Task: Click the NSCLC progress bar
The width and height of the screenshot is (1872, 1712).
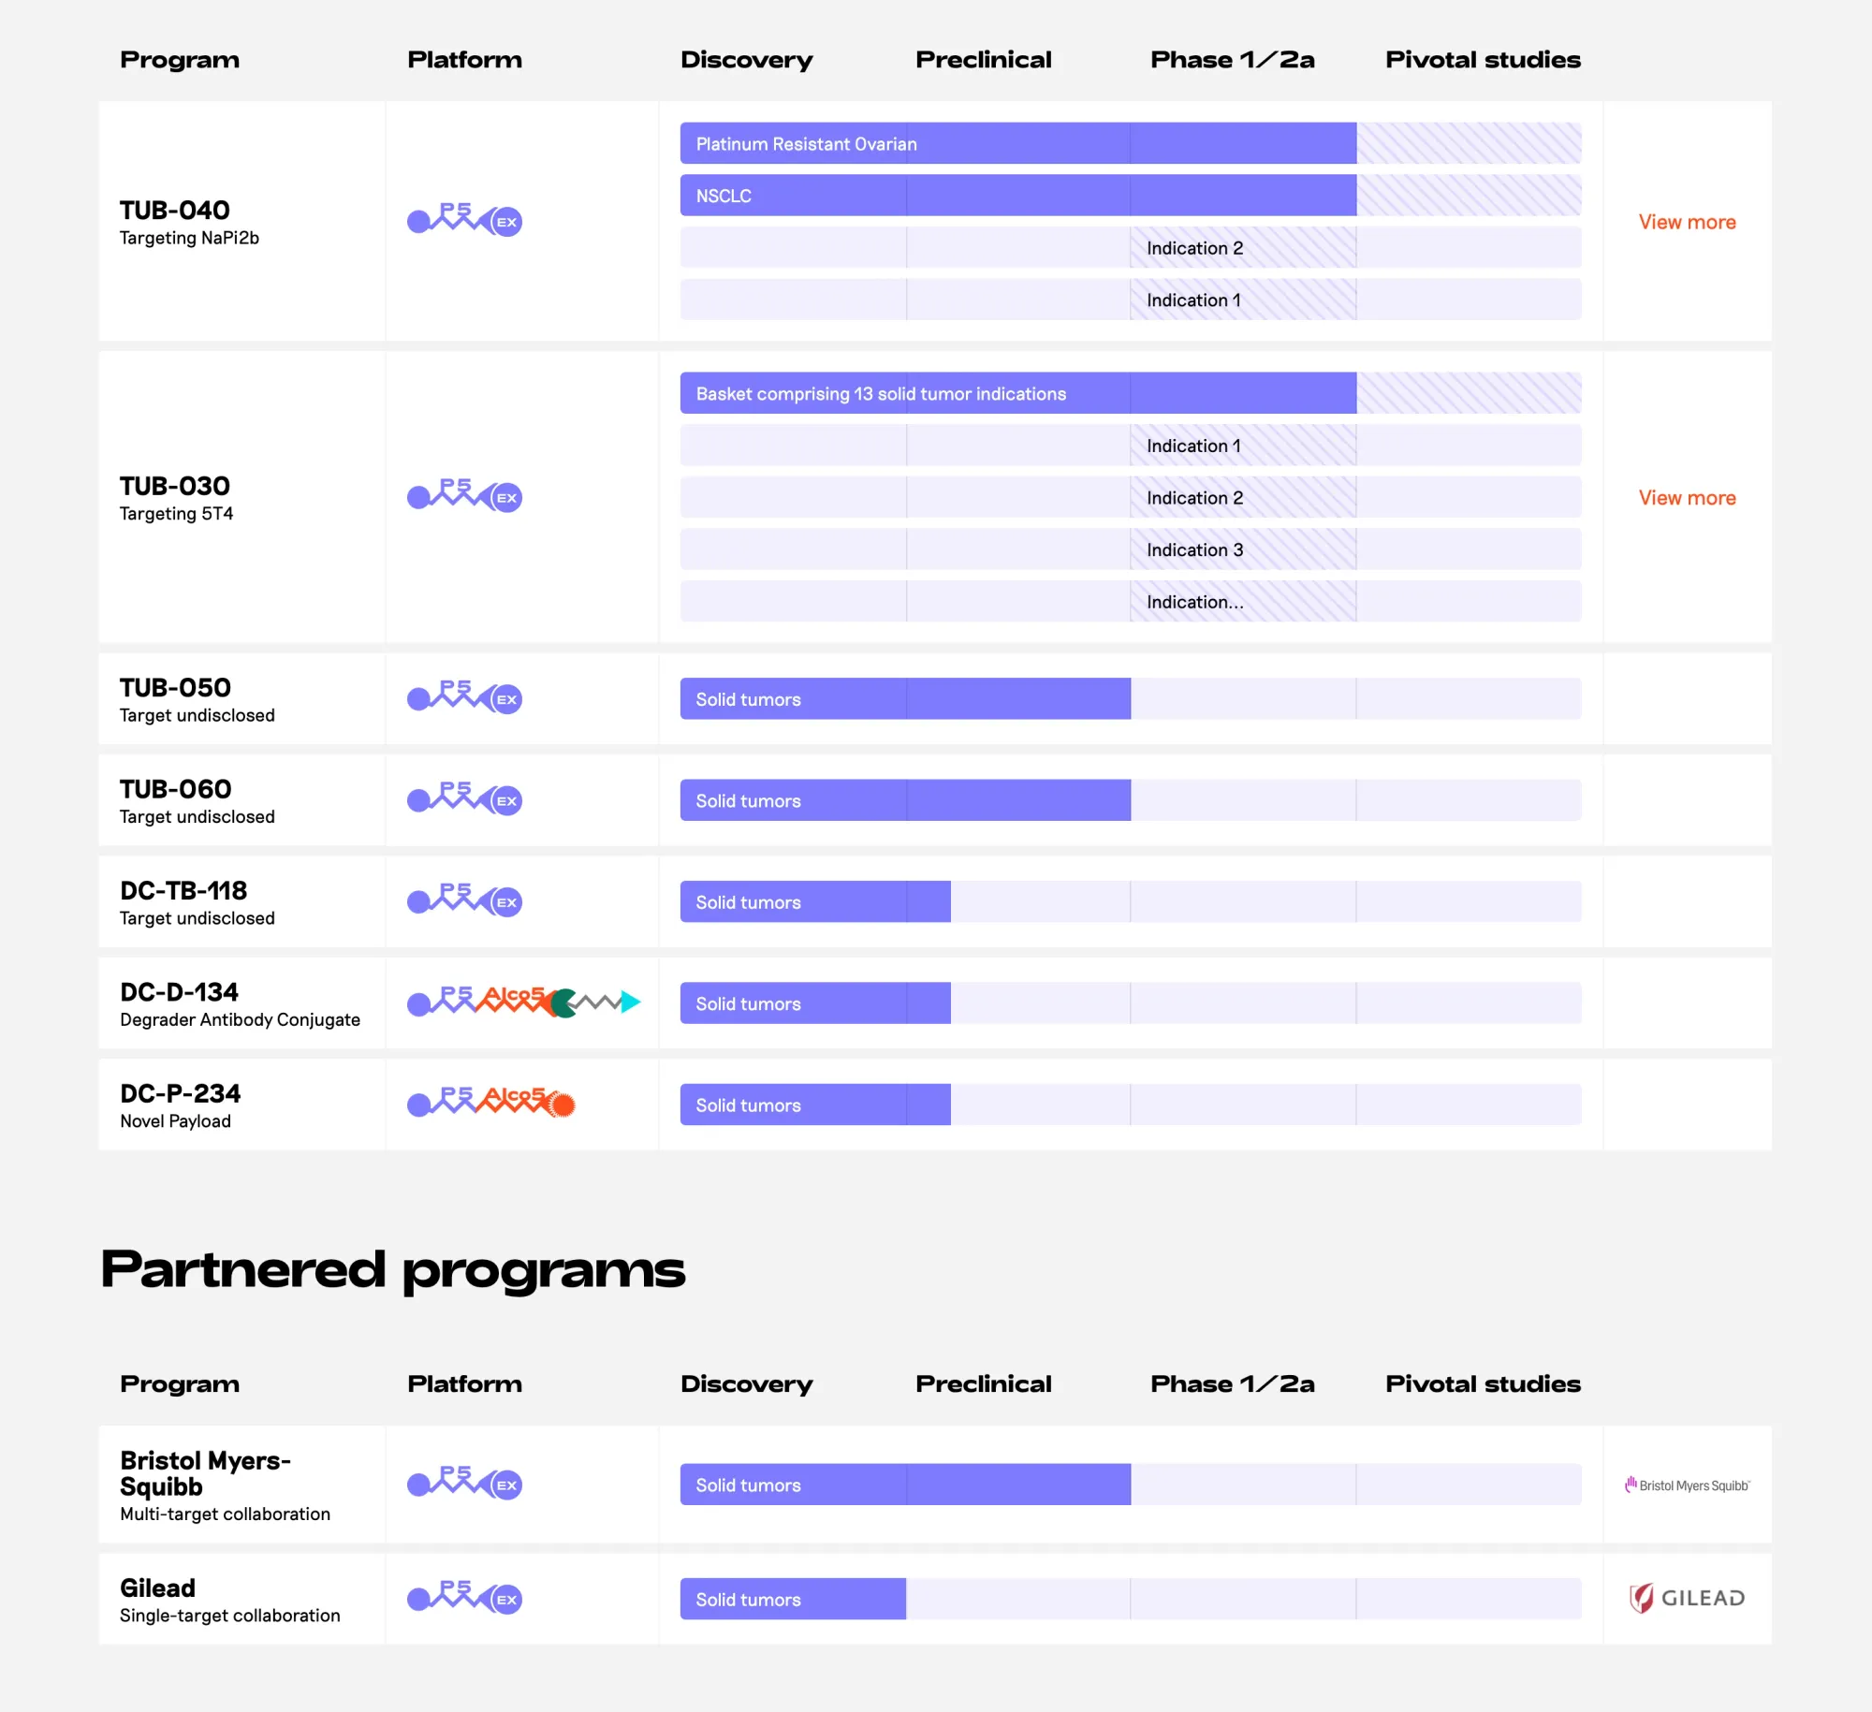Action: [x=1017, y=196]
